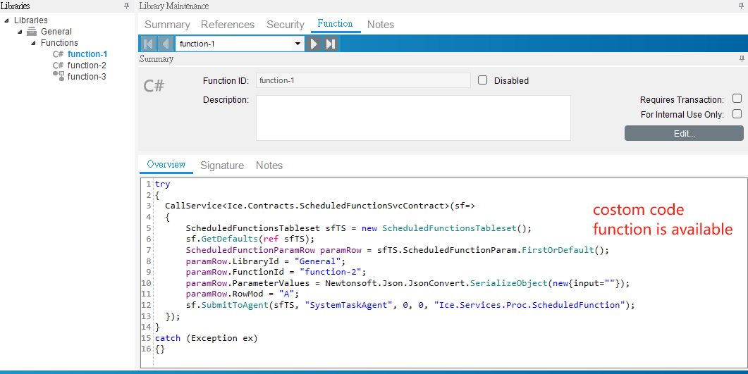Go to previous record arrow button
Viewport: 748px width, 374px height.
click(x=166, y=44)
